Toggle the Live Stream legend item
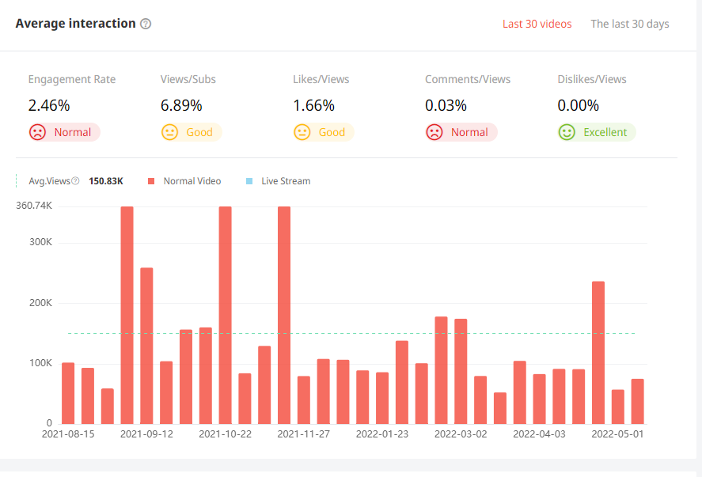Viewport: 702px width, 477px height. tap(285, 181)
